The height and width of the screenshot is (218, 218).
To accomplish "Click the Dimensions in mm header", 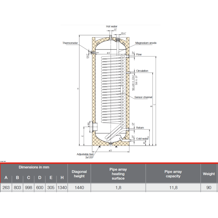I will (x=34, y=167).
